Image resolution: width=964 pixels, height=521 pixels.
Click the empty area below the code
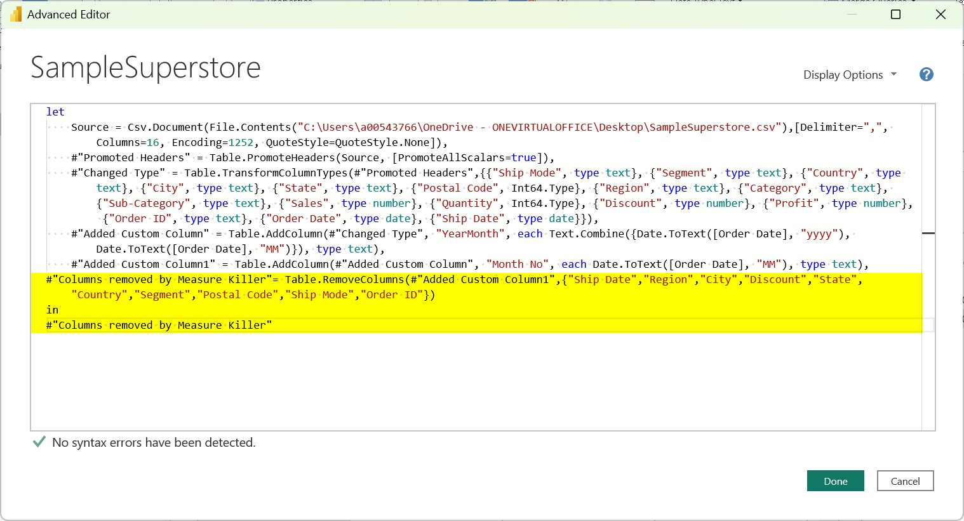[445, 381]
